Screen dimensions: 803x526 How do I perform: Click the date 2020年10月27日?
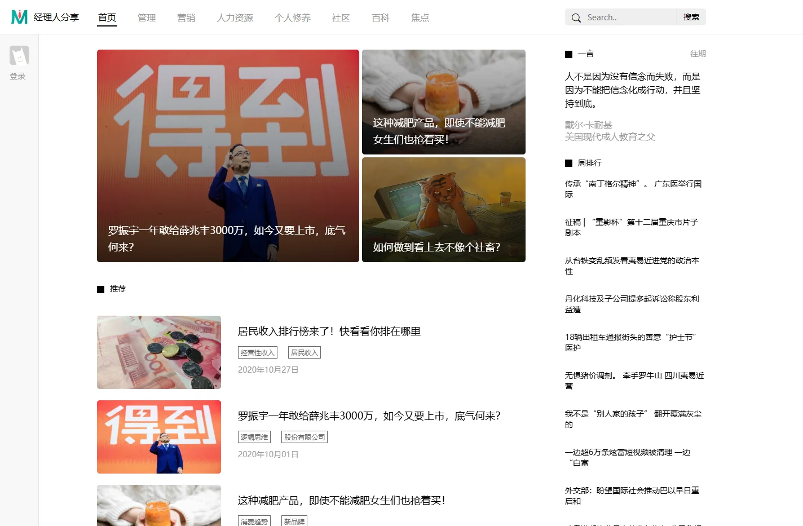(x=268, y=370)
